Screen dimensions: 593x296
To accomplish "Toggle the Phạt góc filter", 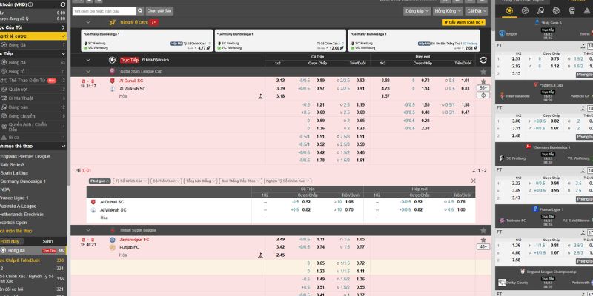I will coord(98,180).
